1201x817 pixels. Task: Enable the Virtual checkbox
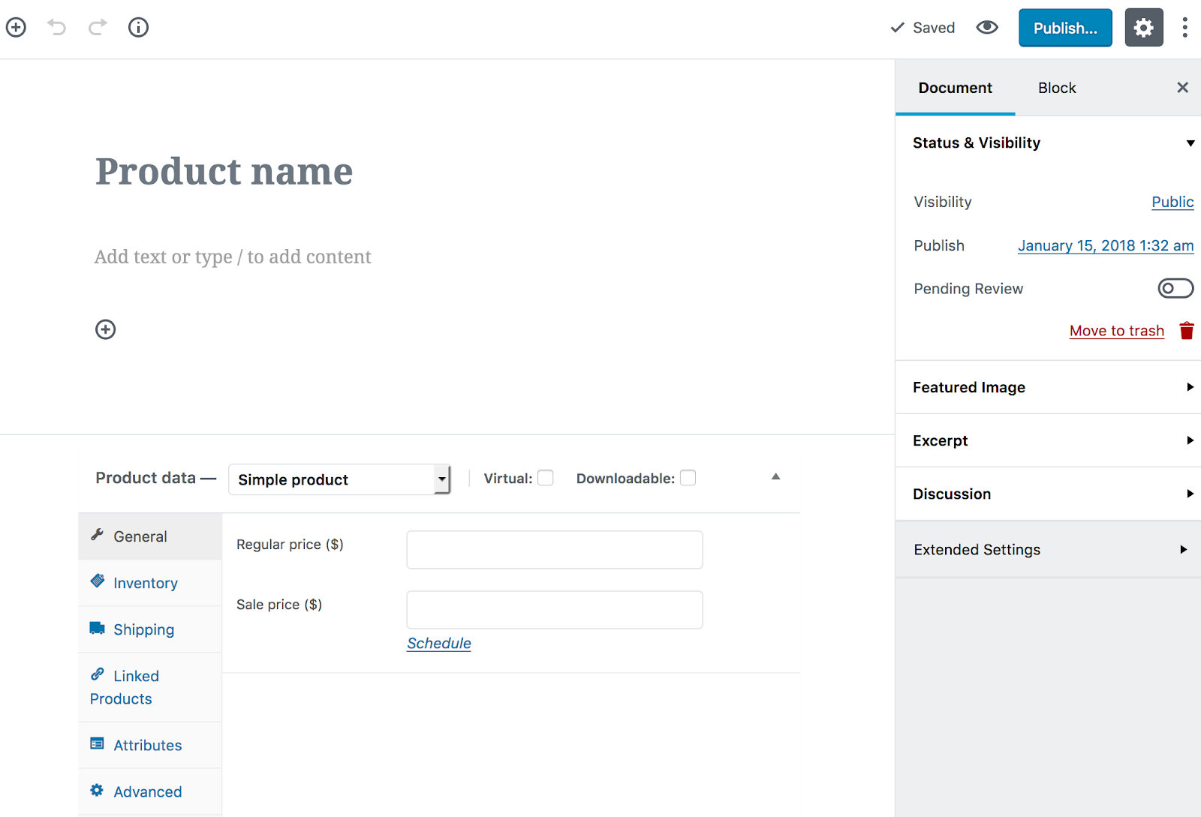click(x=546, y=478)
